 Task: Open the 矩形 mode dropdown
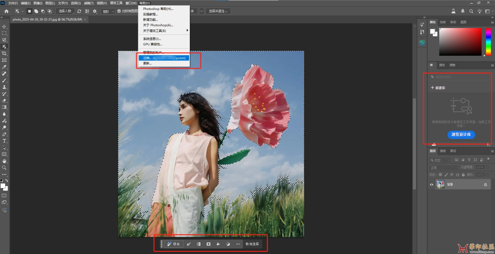click(x=108, y=11)
